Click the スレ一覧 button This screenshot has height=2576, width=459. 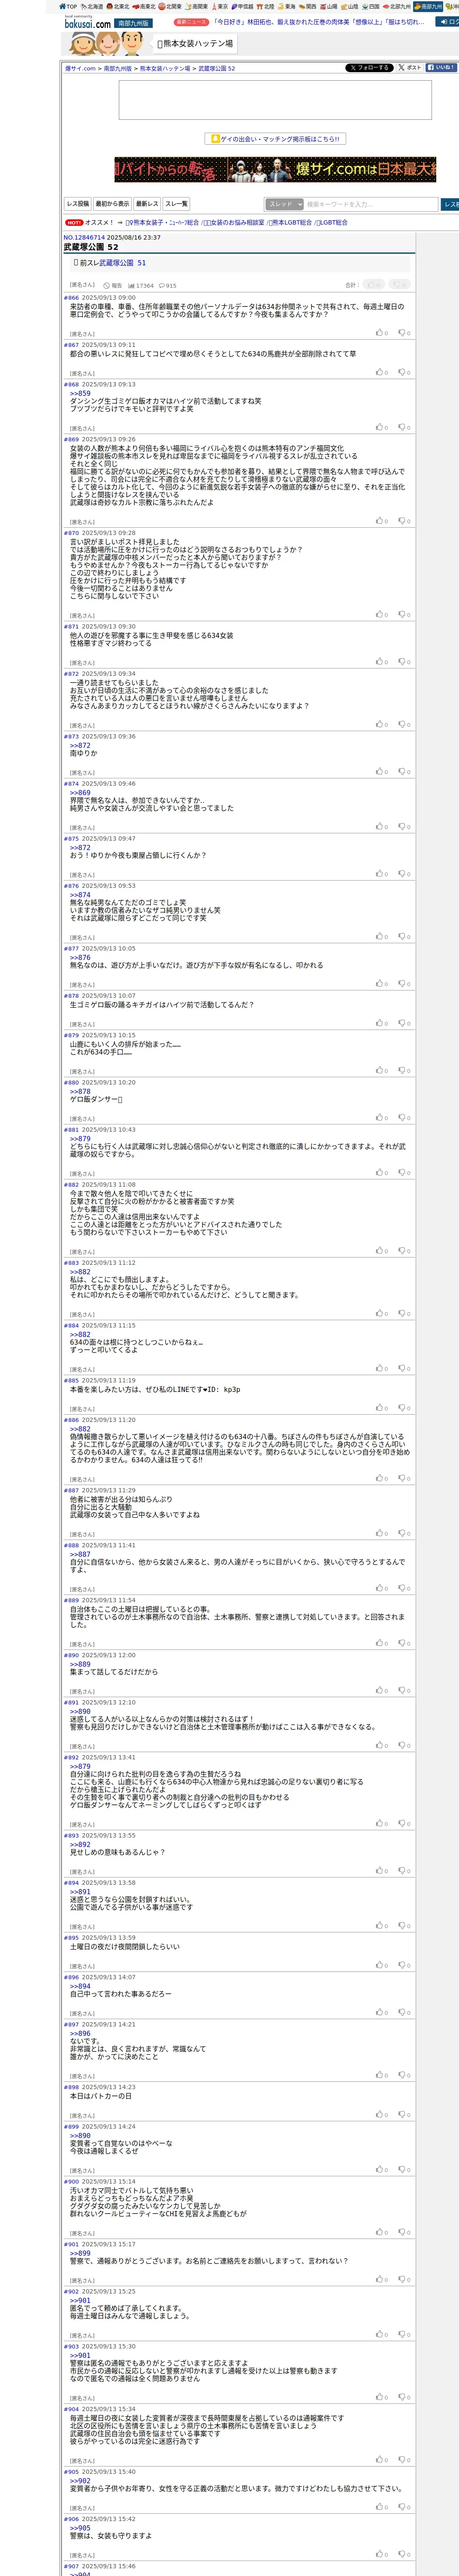click(x=176, y=204)
